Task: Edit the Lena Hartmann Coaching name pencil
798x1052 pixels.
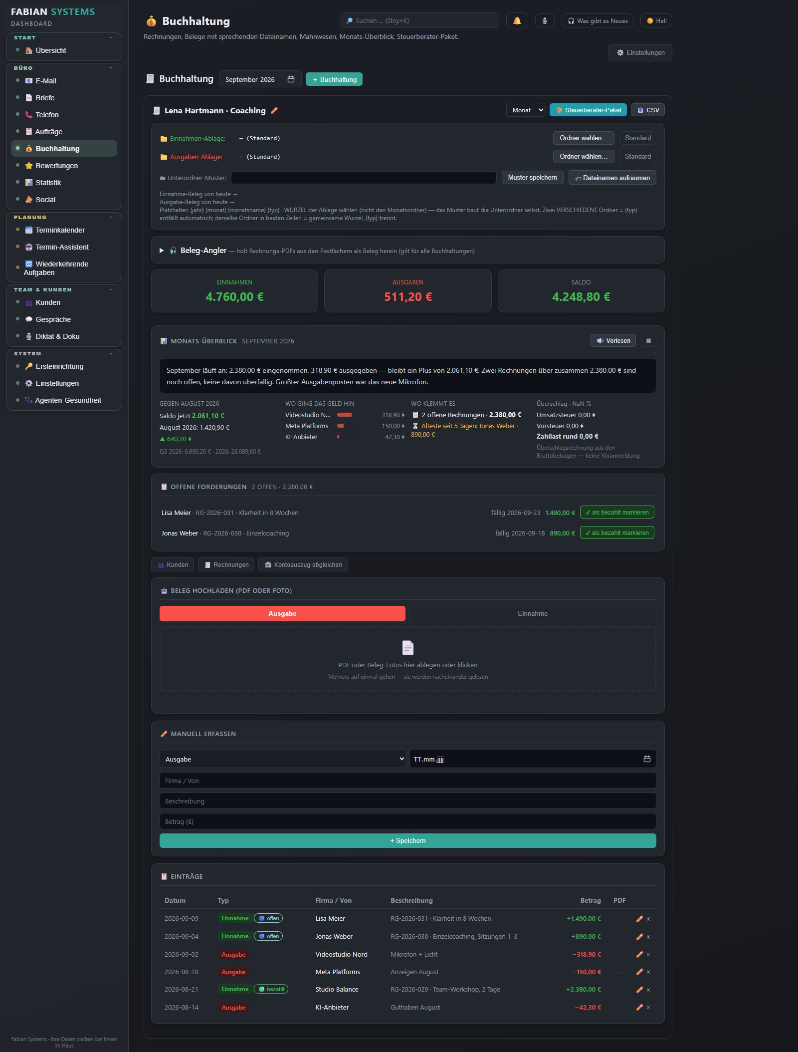Action: click(274, 110)
